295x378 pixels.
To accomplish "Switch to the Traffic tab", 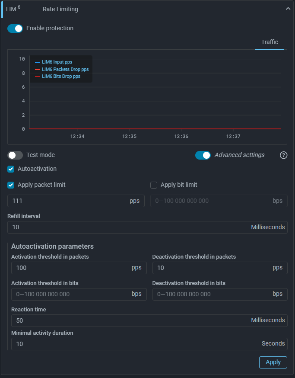I will click(270, 42).
